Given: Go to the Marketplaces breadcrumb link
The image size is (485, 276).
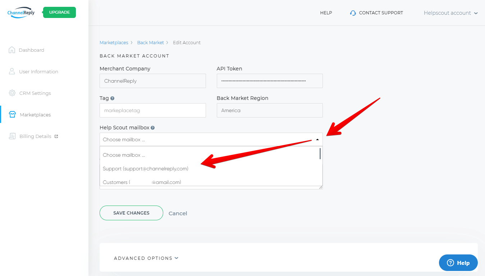Looking at the screenshot, I should point(114,42).
